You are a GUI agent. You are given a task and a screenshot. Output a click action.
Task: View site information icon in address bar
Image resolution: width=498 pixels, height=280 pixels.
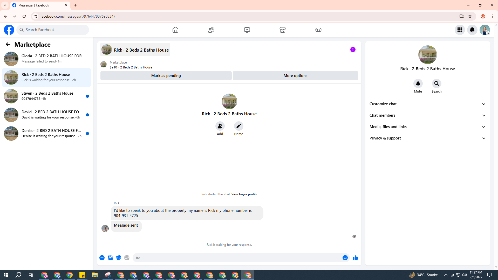coord(35,16)
